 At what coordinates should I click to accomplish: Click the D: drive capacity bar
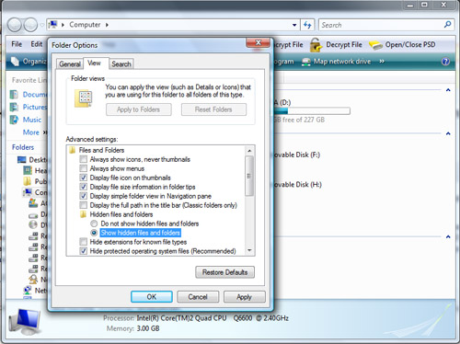coord(312,111)
